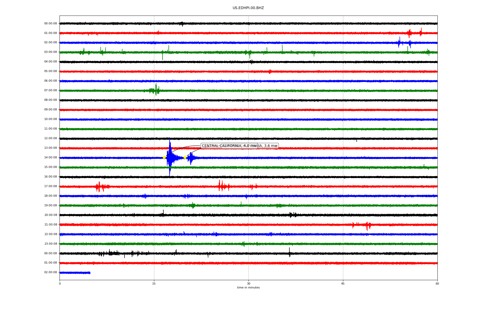The image size is (497, 311).
Task: Click the 03:00:08 trace time label
Action: (50, 52)
